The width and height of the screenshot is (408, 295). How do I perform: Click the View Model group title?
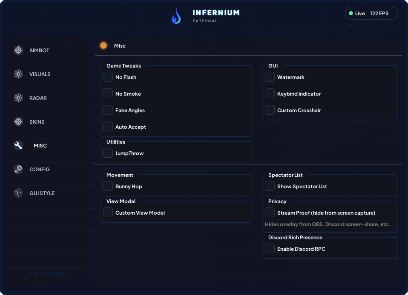121,201
